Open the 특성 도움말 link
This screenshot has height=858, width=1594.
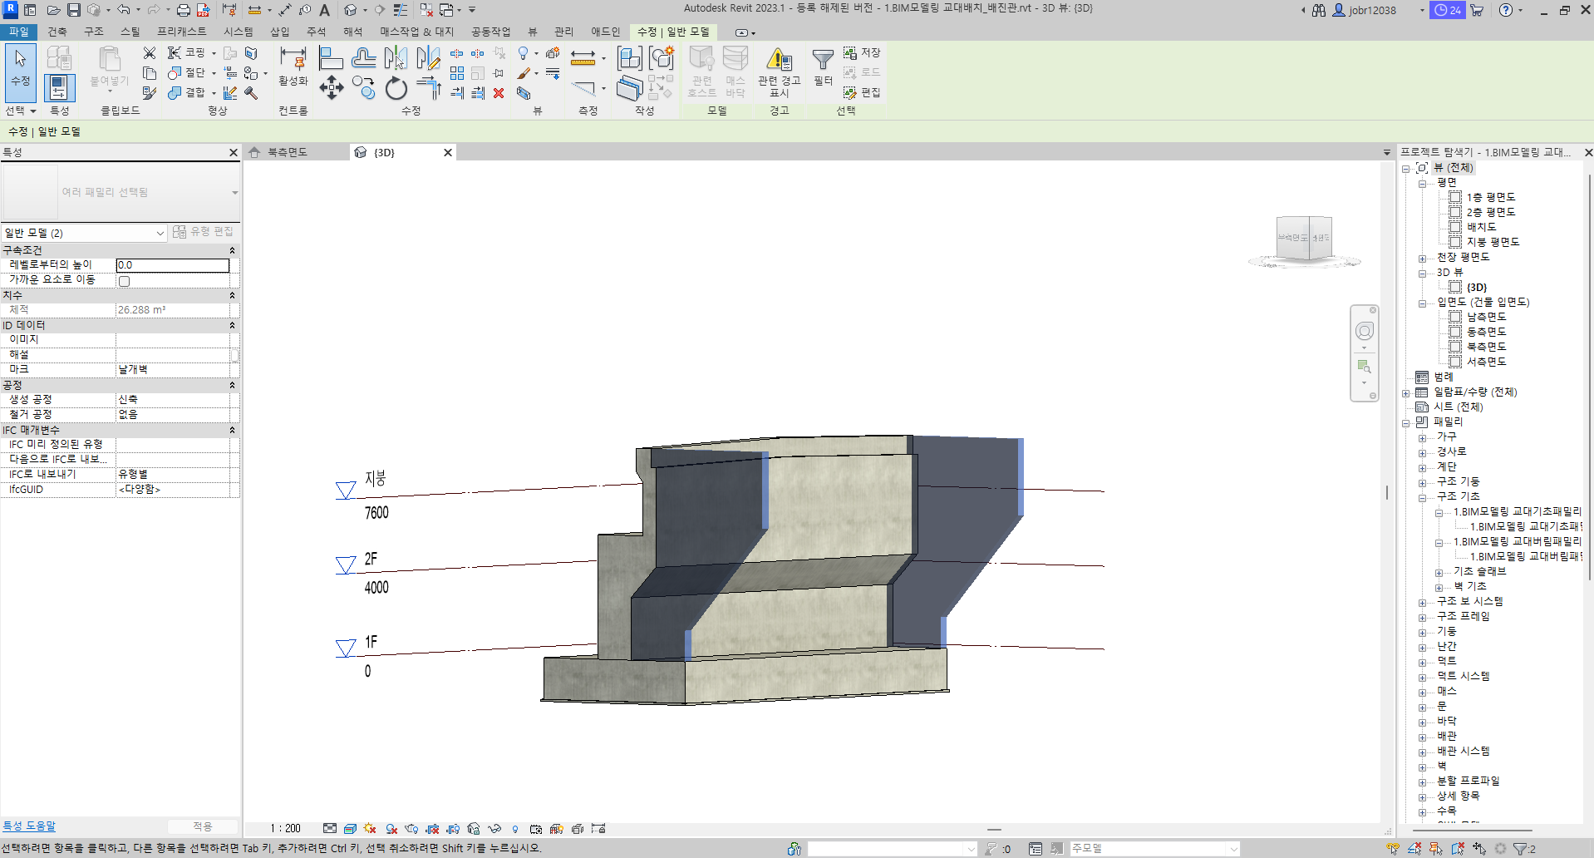[29, 826]
